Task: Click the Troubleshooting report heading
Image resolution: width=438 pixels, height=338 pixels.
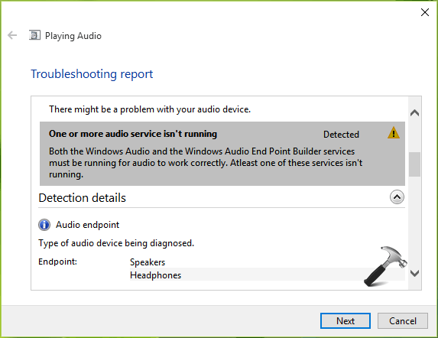Action: [92, 74]
